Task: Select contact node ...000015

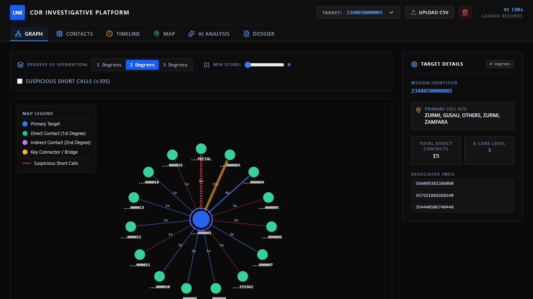Action: (172, 155)
